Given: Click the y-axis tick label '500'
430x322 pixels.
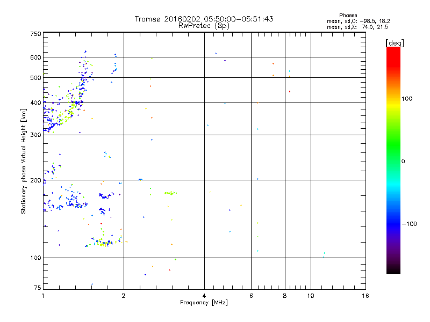Looking at the screenshot, I should 35,78.
